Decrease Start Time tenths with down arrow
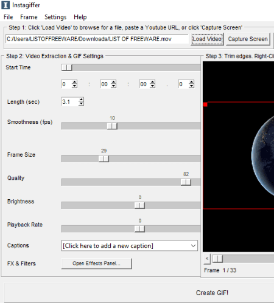Image resolution: width=274 pixels, height=303 pixels. point(191,86)
